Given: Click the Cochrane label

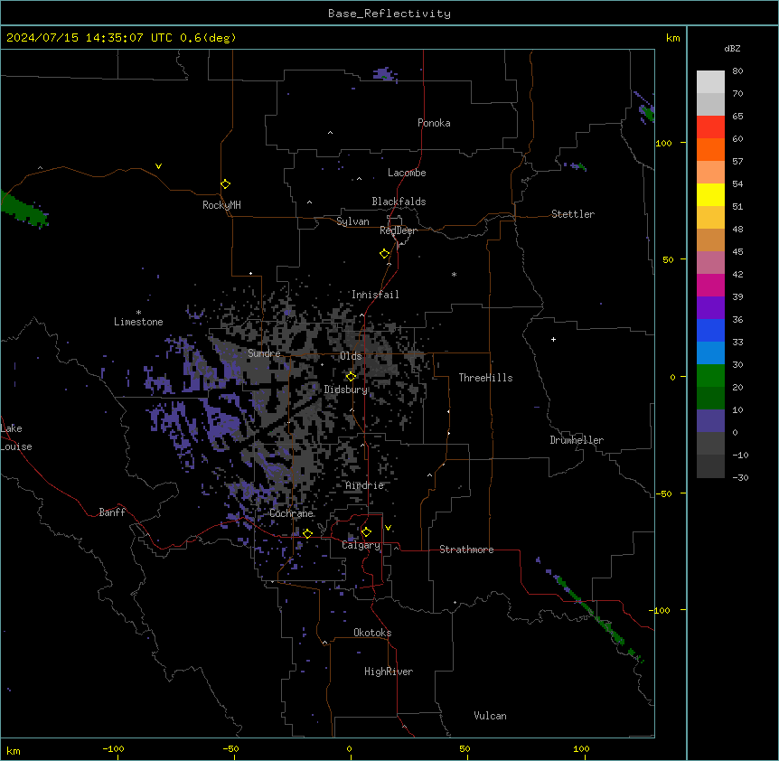Looking at the screenshot, I should (x=291, y=513).
